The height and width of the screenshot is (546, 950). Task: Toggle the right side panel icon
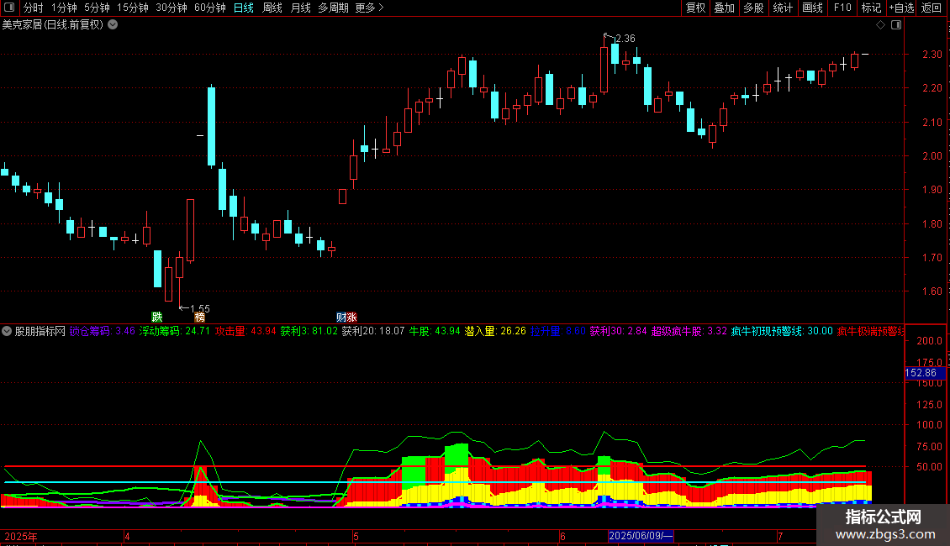point(896,25)
